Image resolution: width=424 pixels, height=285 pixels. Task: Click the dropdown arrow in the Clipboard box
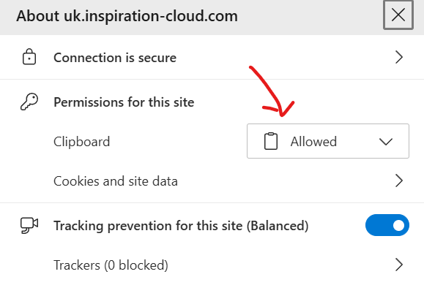point(386,142)
